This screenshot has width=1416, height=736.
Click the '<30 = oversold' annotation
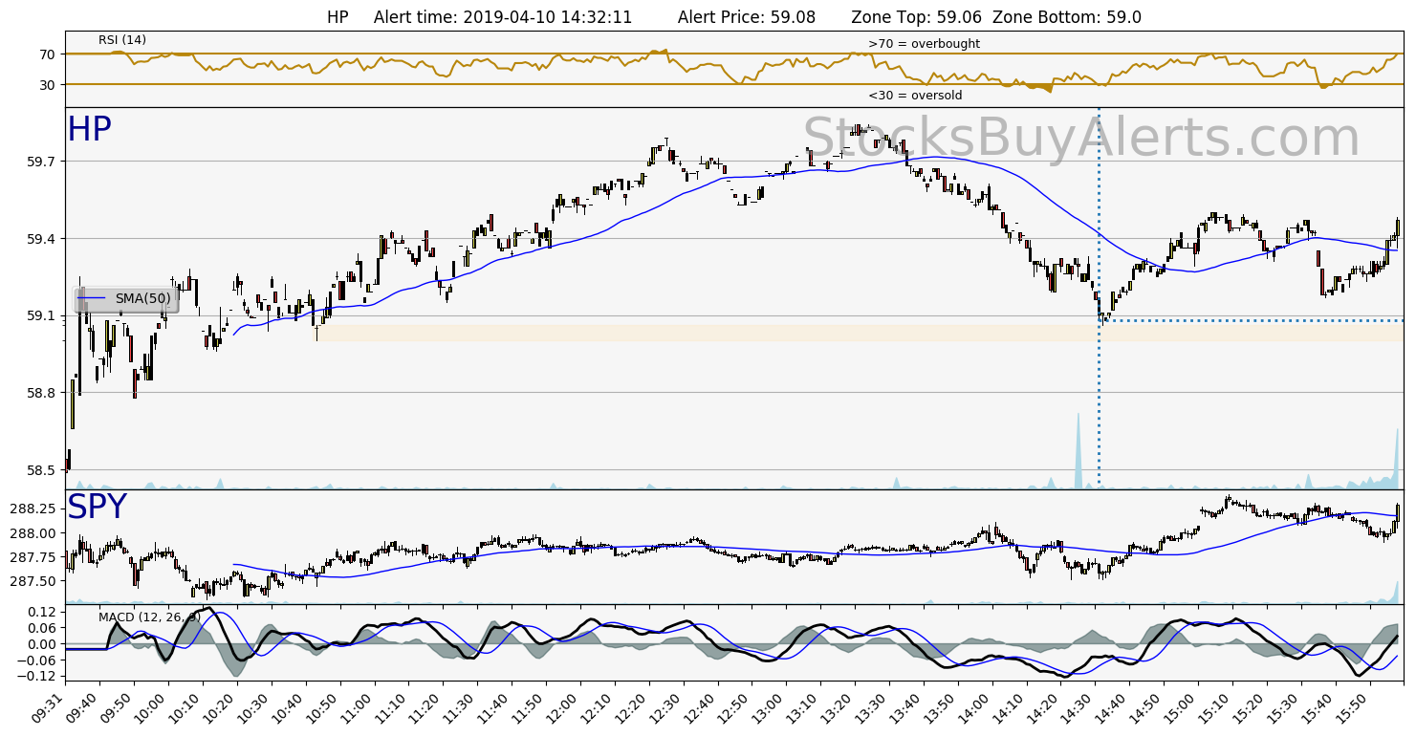tap(915, 96)
